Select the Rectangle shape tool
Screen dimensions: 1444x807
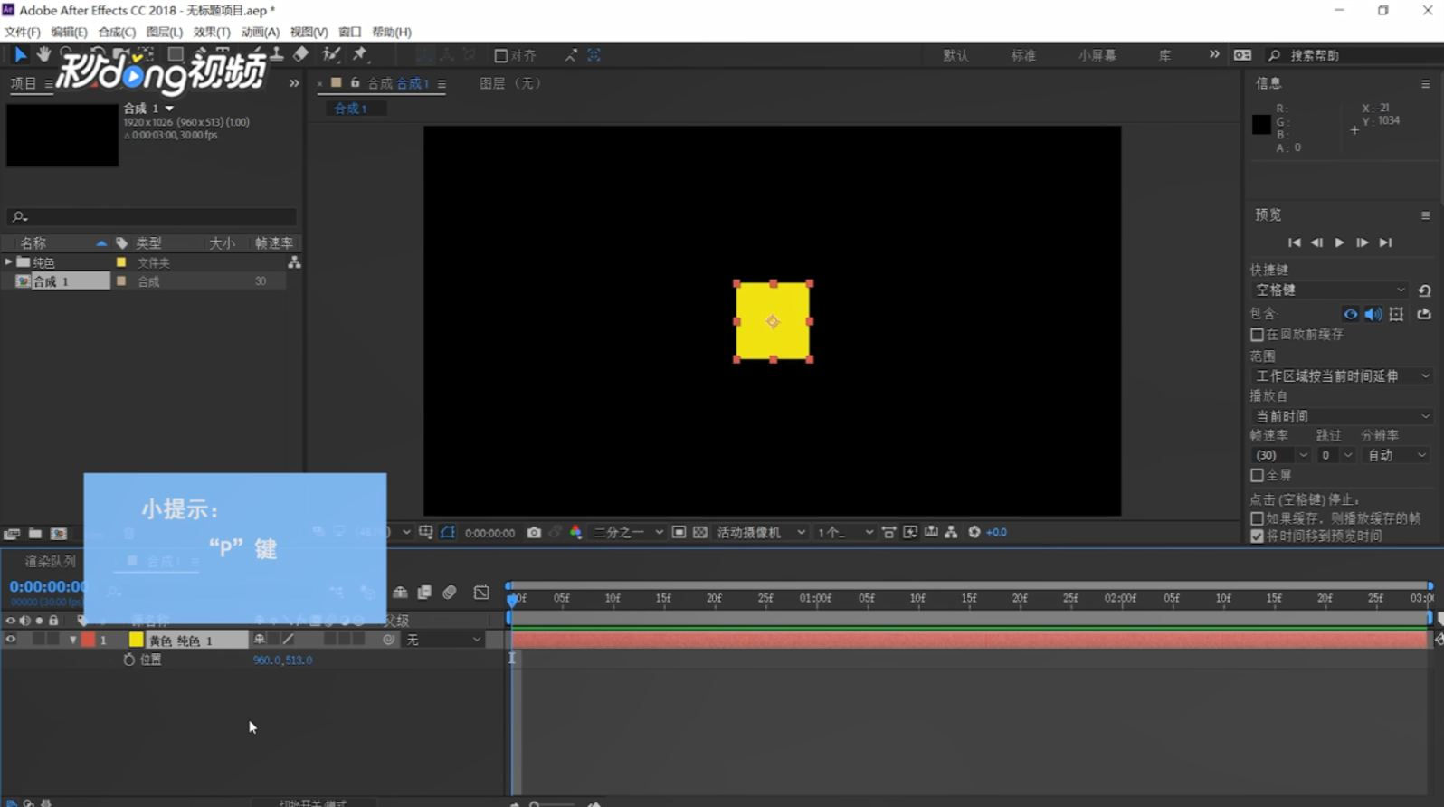click(x=176, y=54)
